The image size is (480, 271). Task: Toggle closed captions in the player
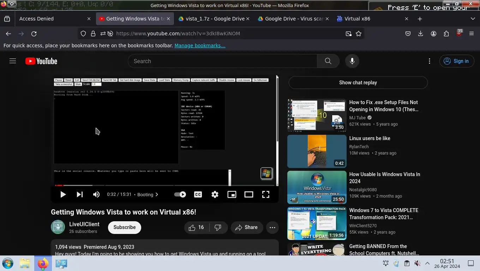point(198,194)
